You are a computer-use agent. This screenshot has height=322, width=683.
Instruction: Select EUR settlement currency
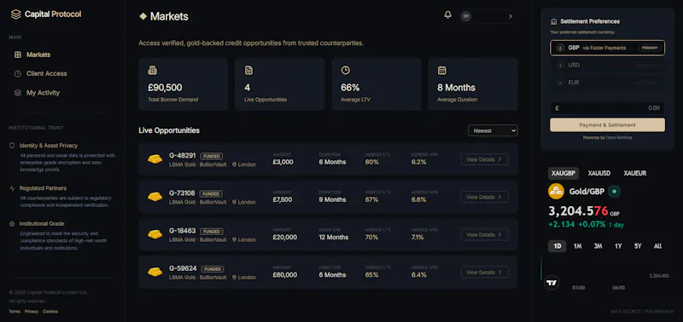pyautogui.click(x=607, y=83)
